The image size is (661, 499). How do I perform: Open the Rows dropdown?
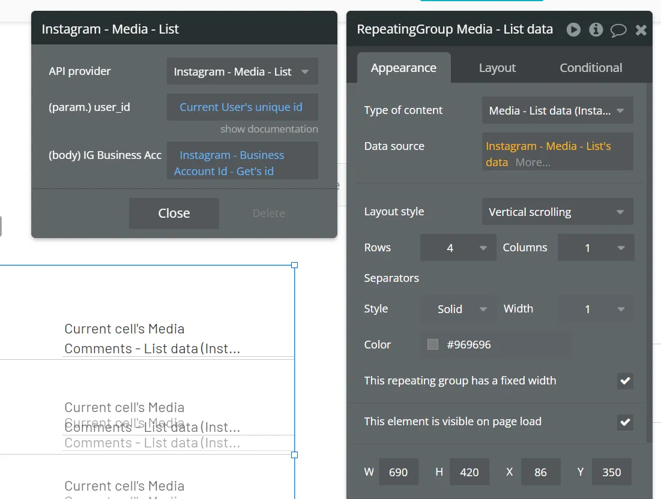click(x=458, y=248)
